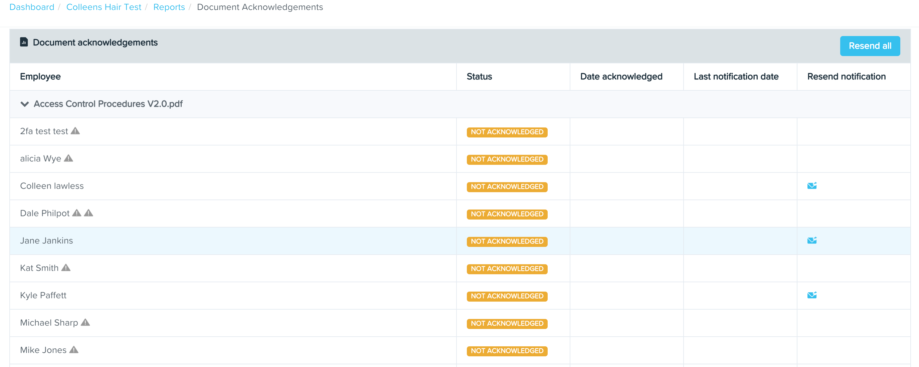
Task: Open the Reports breadcrumb link
Action: (169, 7)
